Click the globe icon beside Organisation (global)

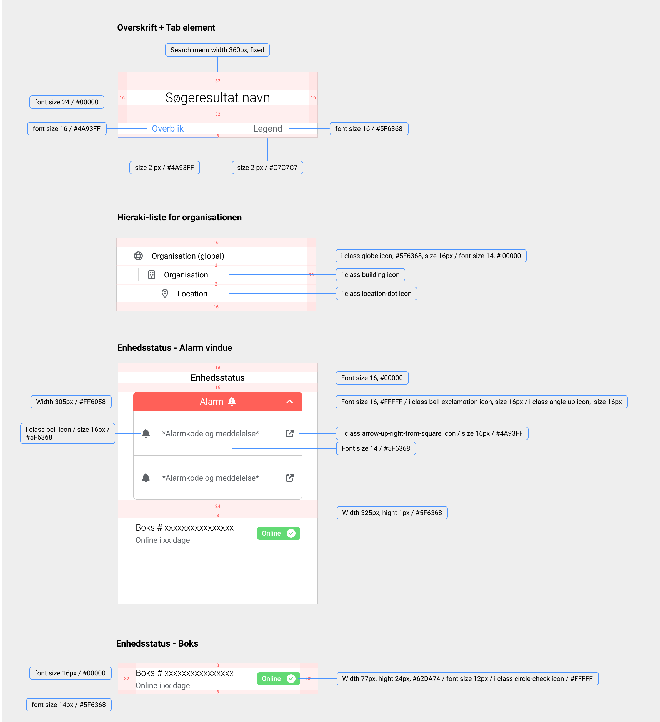point(138,256)
